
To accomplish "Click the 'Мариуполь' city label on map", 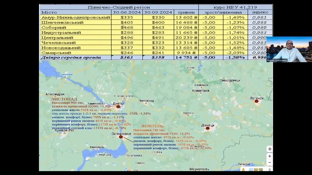I will [x=199, y=169].
